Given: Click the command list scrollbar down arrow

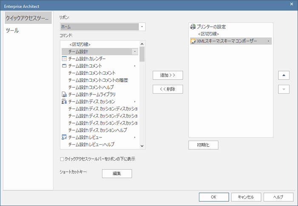Looking at the screenshot, I should (x=142, y=146).
